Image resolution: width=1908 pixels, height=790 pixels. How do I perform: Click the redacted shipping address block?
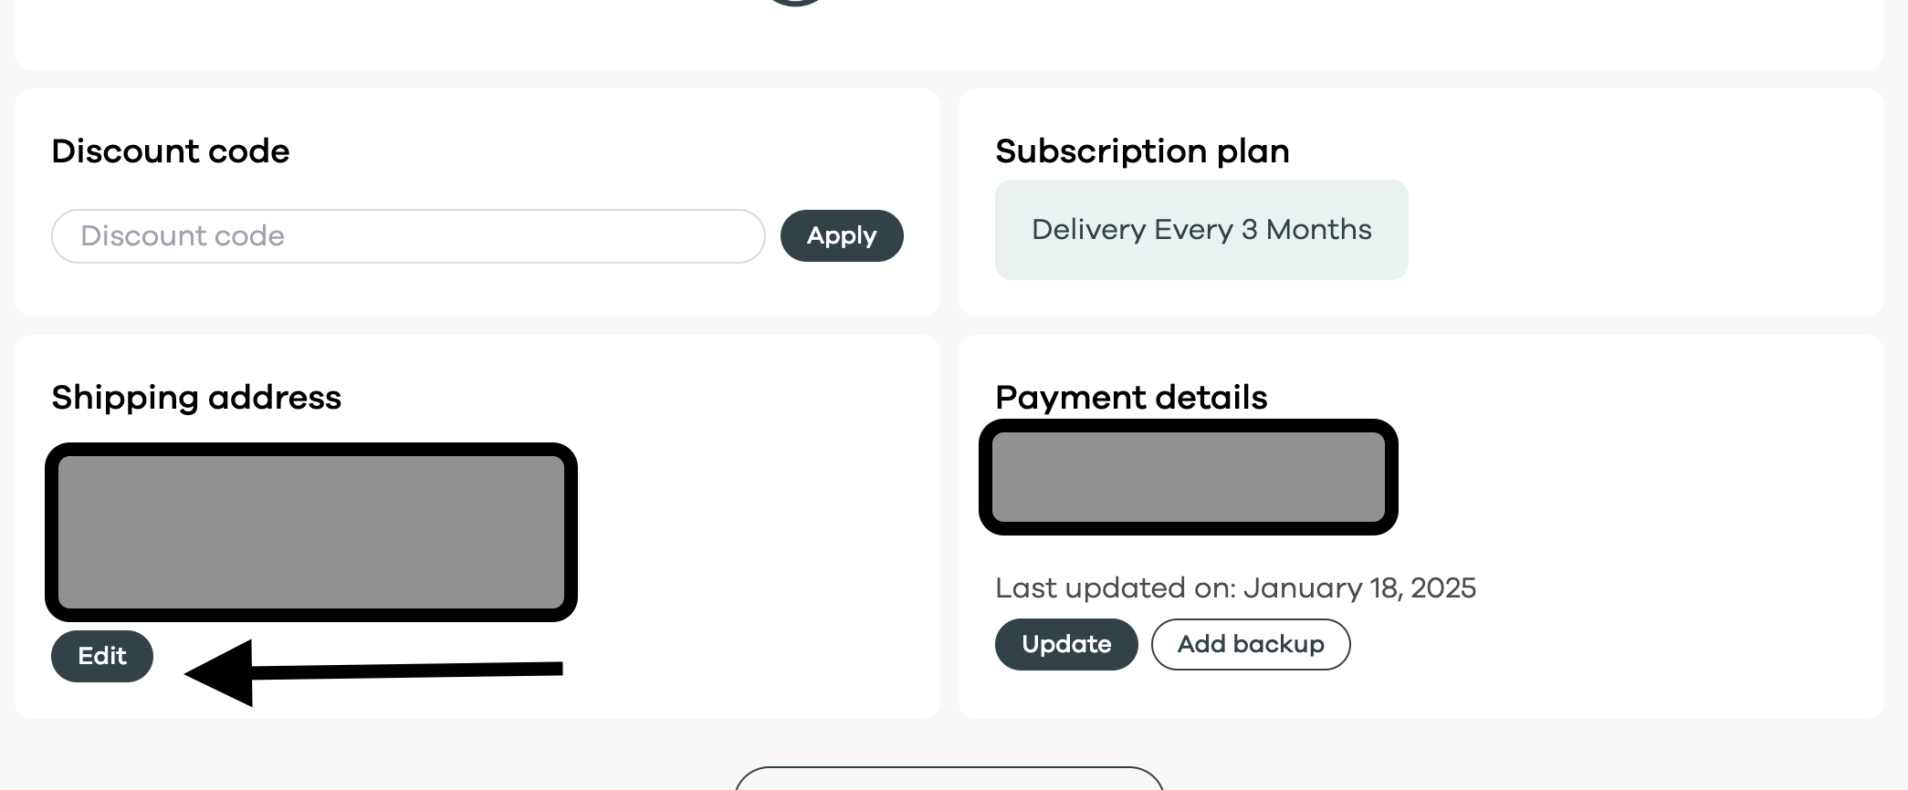pyautogui.click(x=311, y=532)
